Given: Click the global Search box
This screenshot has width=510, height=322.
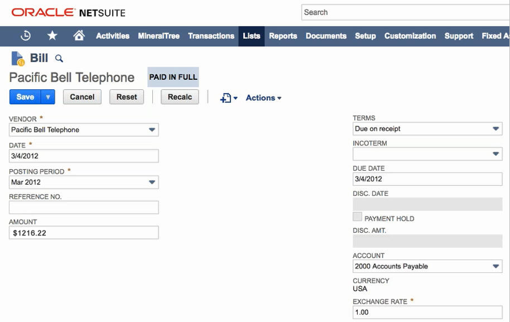Looking at the screenshot, I should tap(405, 12).
